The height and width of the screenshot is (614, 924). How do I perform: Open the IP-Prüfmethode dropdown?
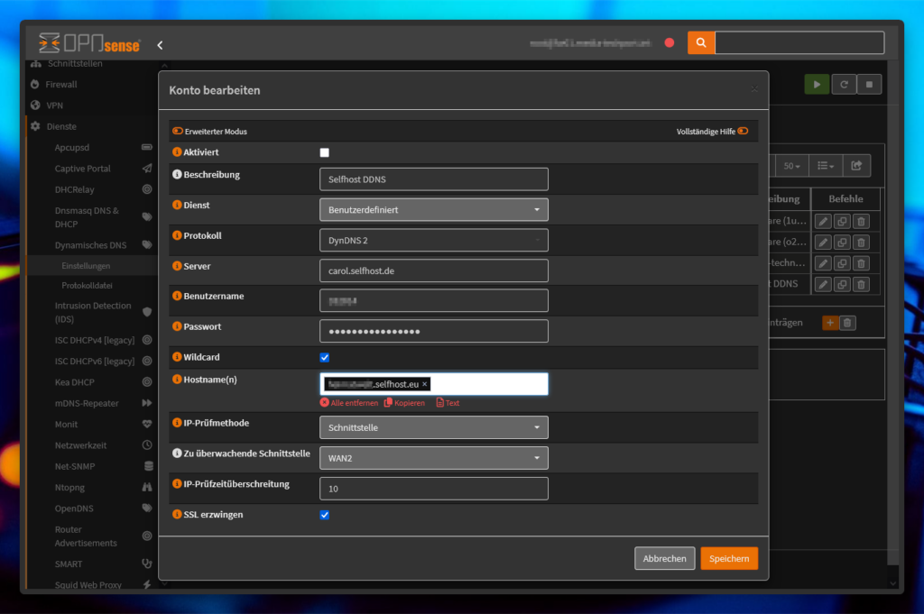[433, 427]
